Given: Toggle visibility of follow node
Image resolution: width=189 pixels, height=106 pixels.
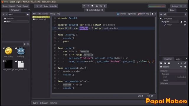Looking at the screenshot, I should click(185, 25).
